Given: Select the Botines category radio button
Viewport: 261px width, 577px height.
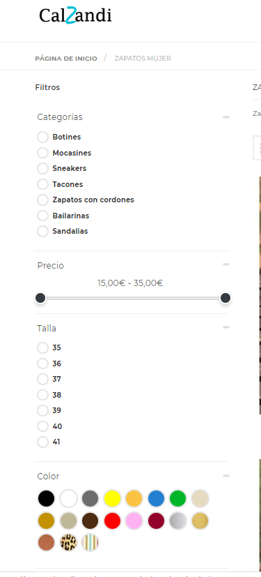Looking at the screenshot, I should tap(43, 137).
